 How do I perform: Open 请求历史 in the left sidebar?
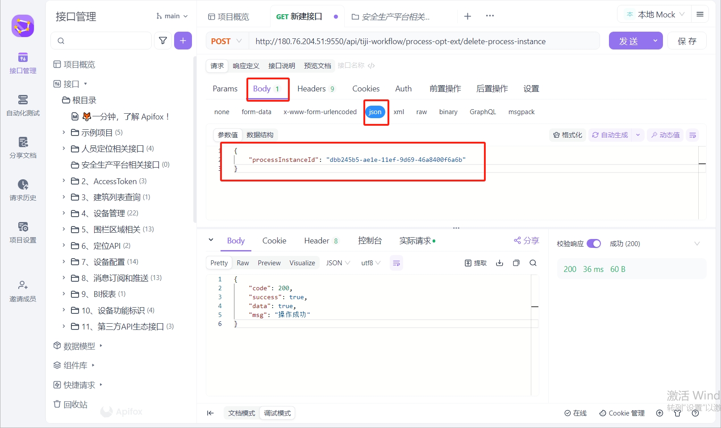click(23, 190)
